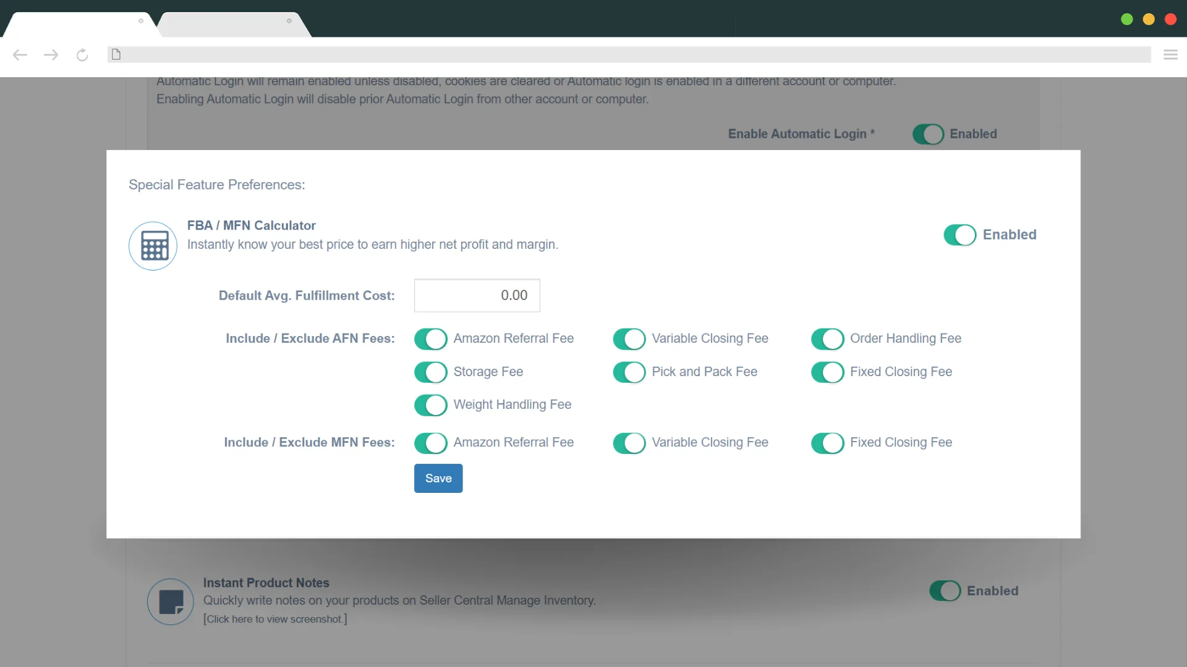Disable the Fixed Closing Fee MFN toggle
Image resolution: width=1187 pixels, height=667 pixels.
coord(827,442)
